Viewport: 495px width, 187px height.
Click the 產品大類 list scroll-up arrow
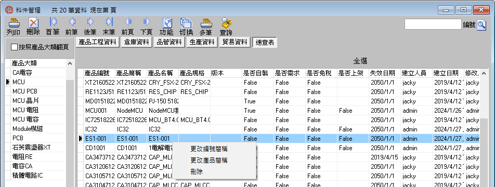click(x=70, y=64)
